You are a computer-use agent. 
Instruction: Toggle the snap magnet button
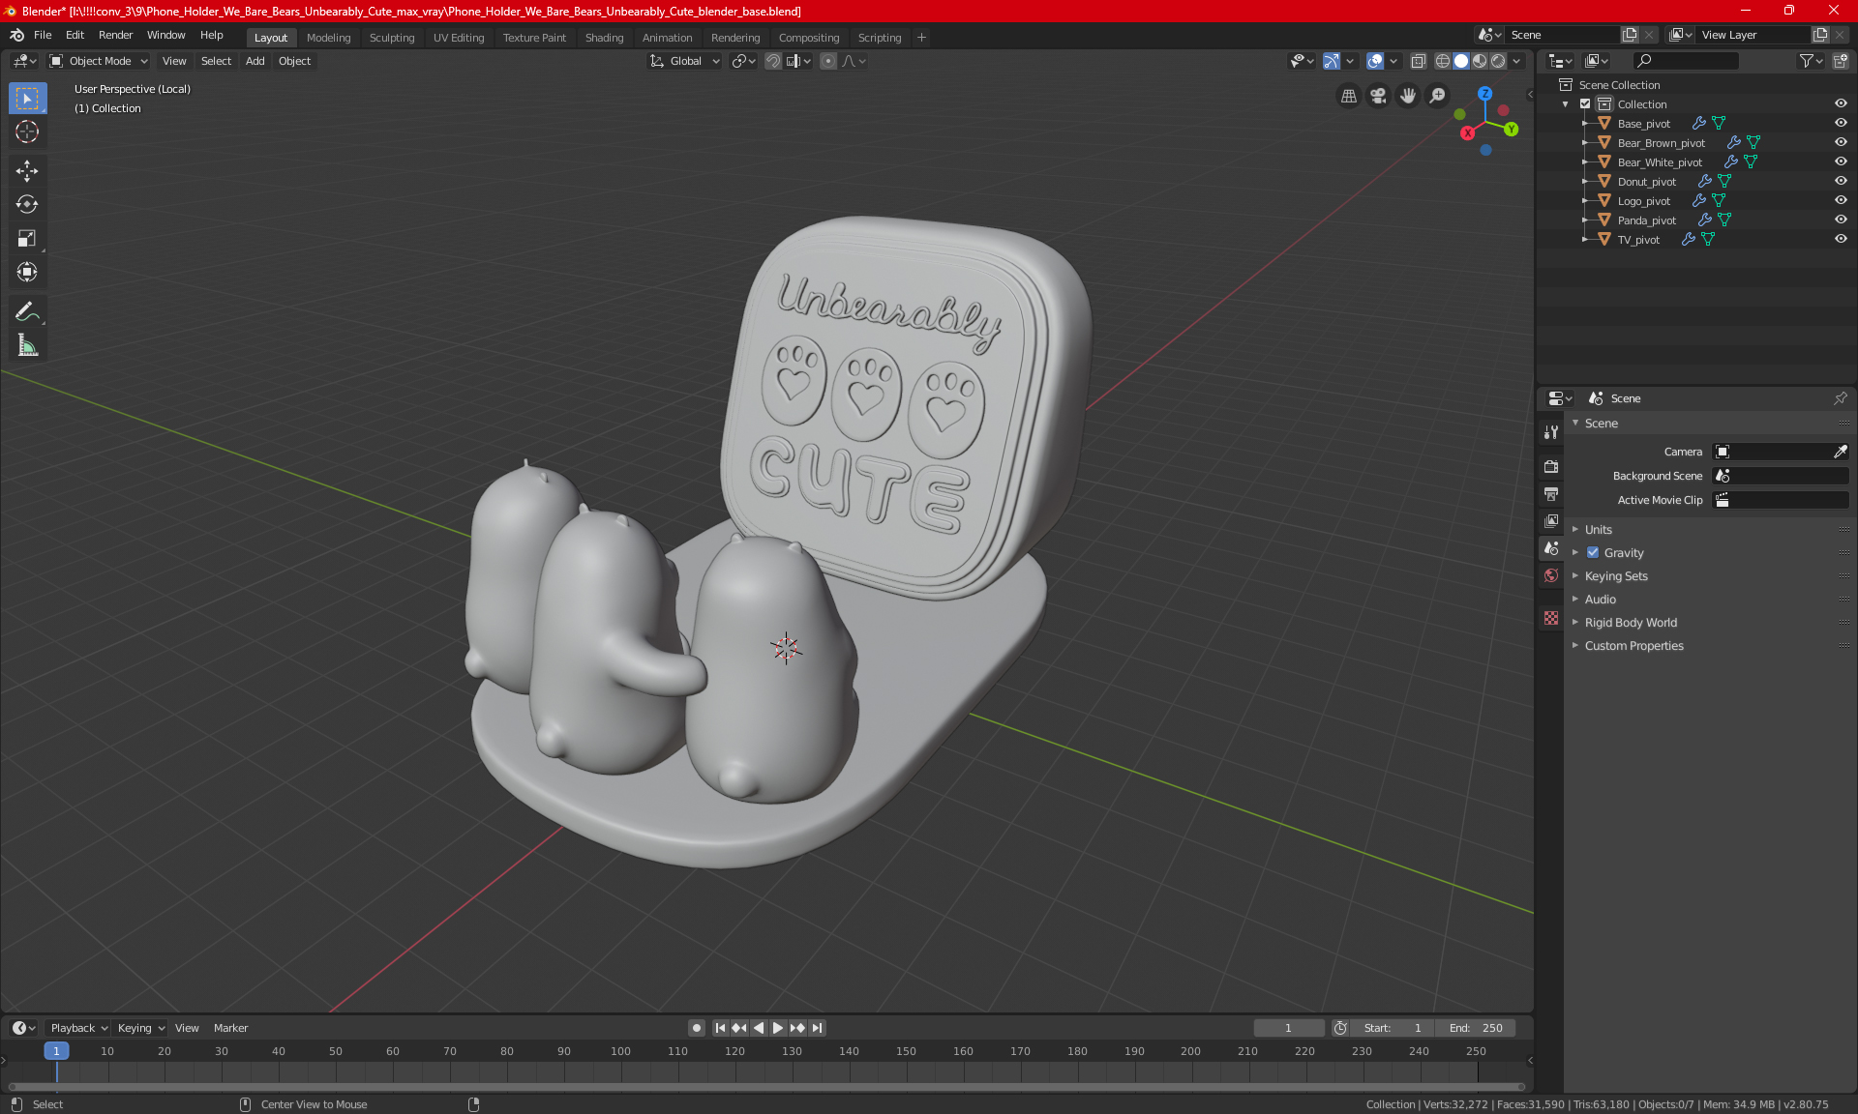772,61
